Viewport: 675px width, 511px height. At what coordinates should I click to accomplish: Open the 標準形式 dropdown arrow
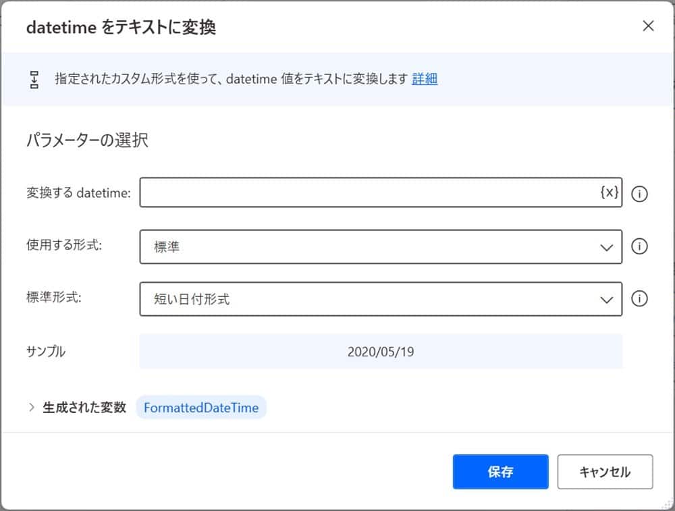click(x=607, y=298)
